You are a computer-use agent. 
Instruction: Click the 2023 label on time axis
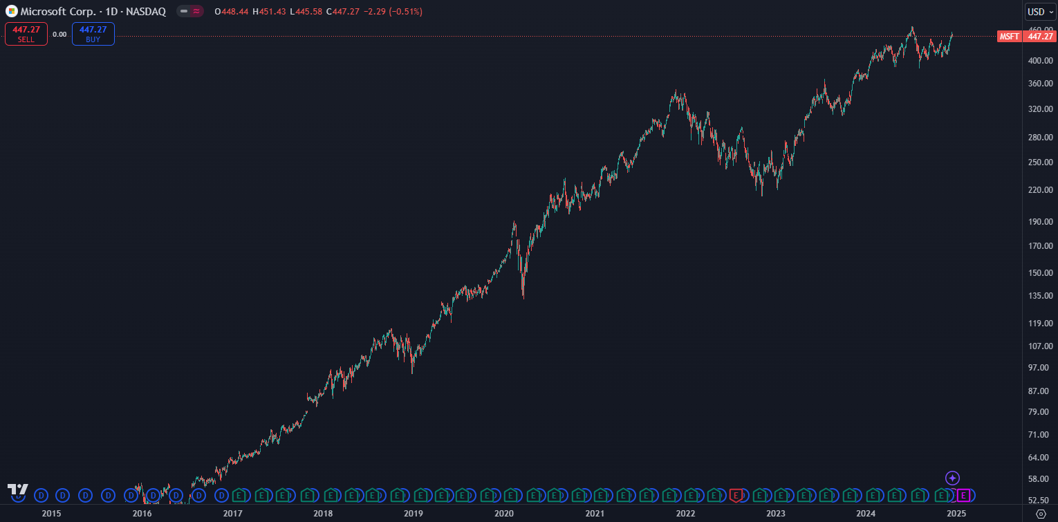pos(776,514)
